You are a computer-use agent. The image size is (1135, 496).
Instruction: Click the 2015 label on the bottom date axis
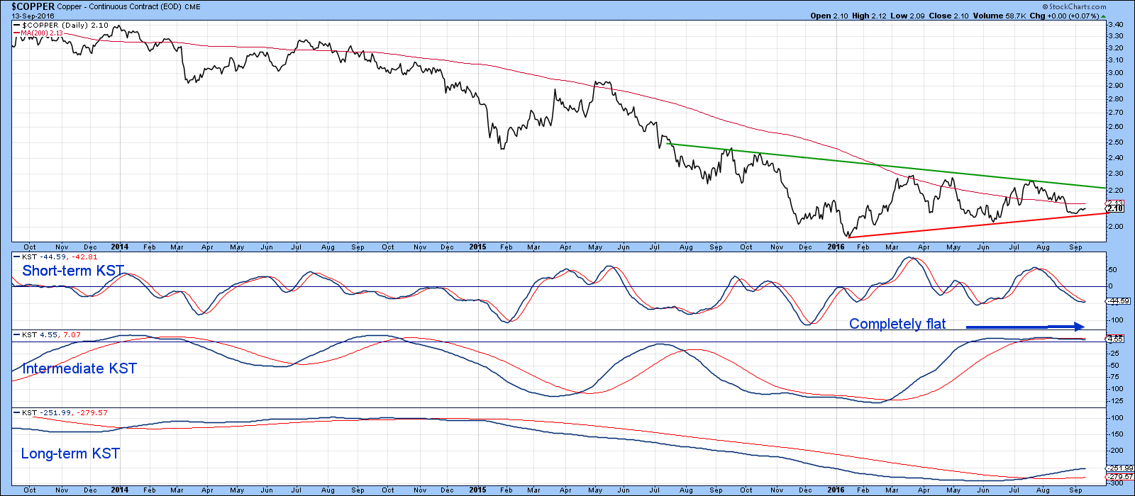[x=477, y=490]
